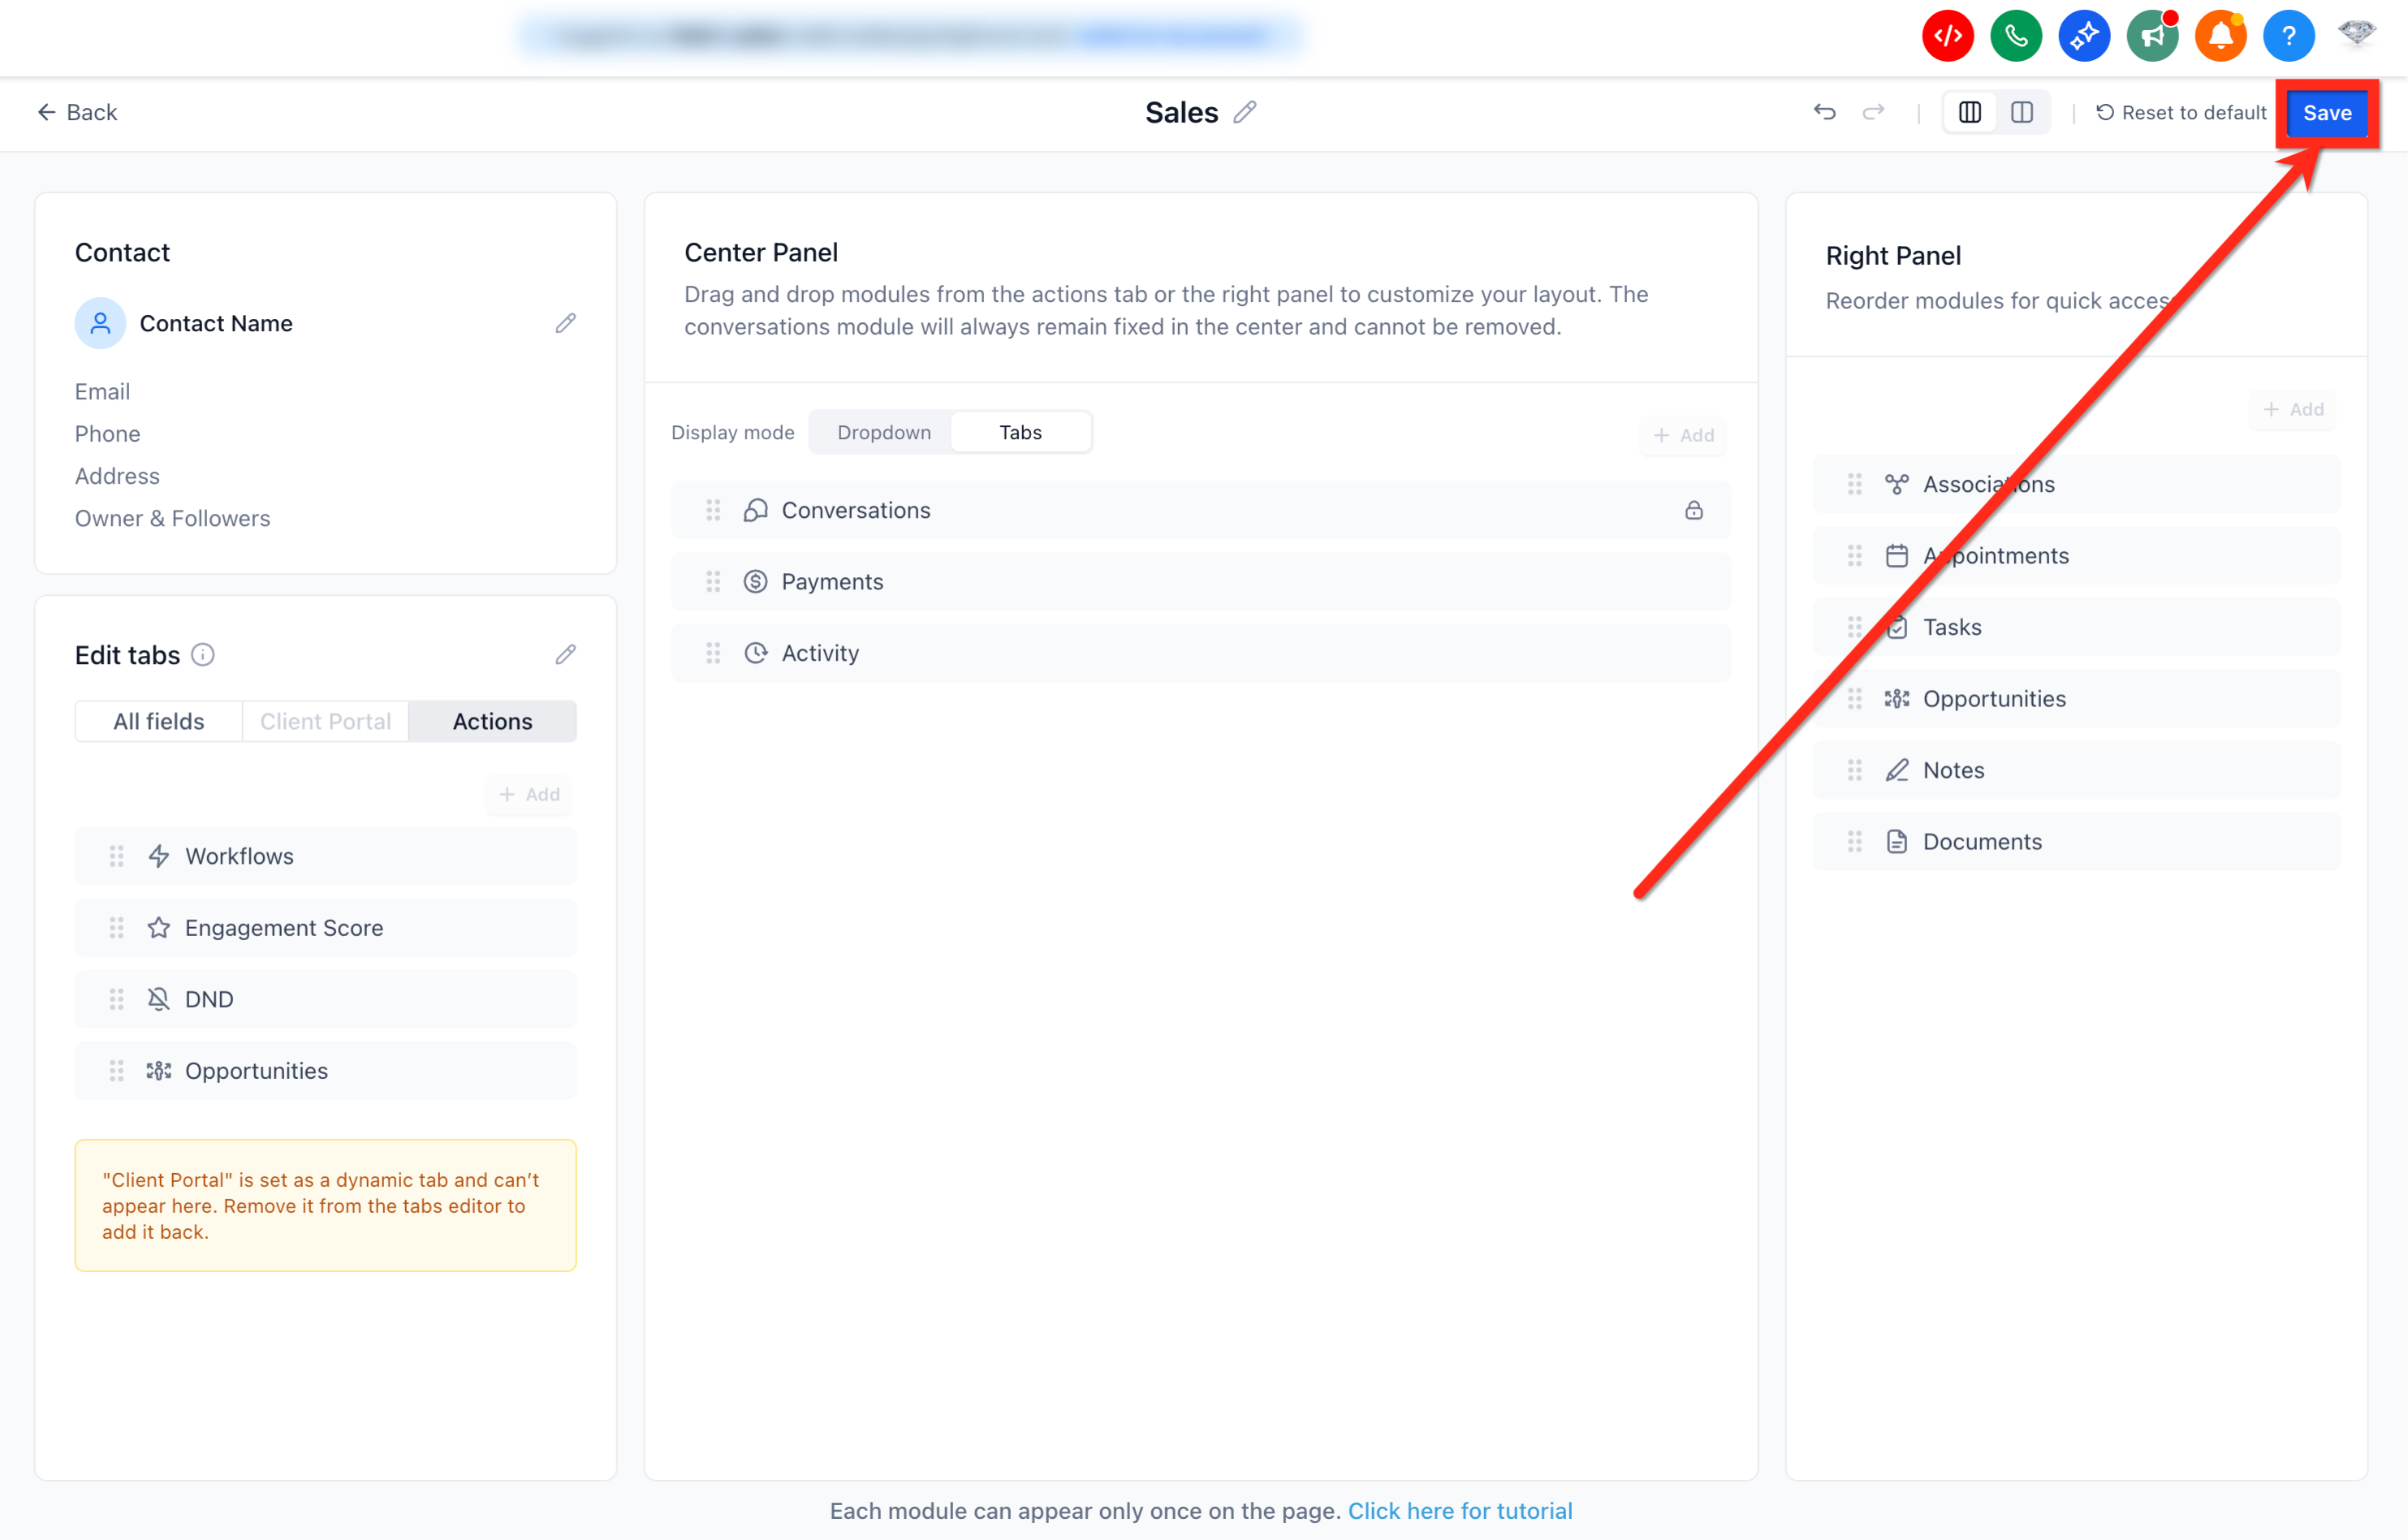
Task: Click the Associations drag handle
Action: 1854,484
